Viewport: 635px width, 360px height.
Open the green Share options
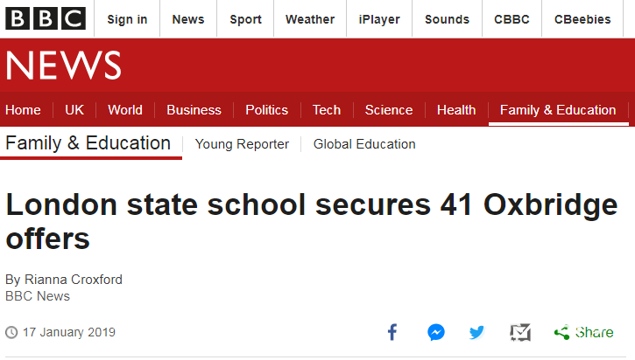tap(583, 333)
